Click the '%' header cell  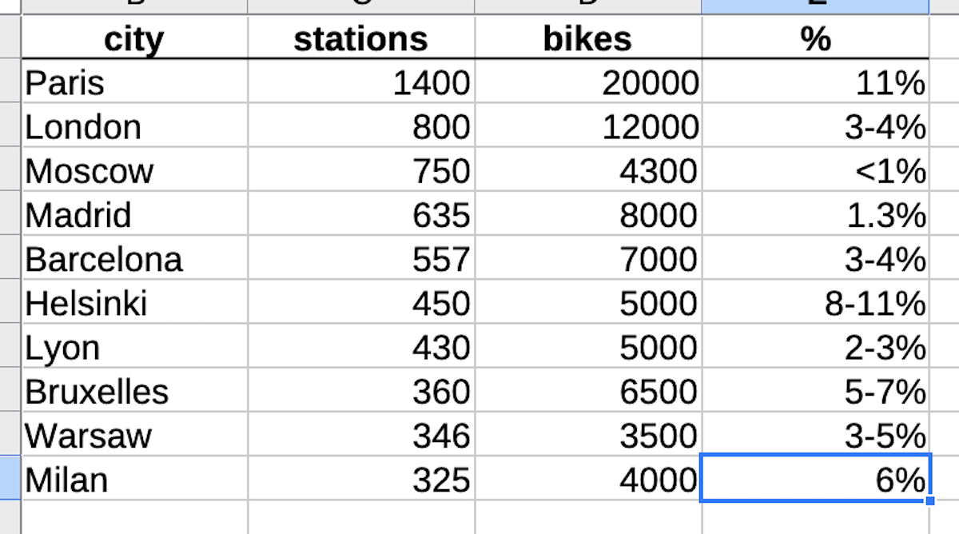point(815,38)
